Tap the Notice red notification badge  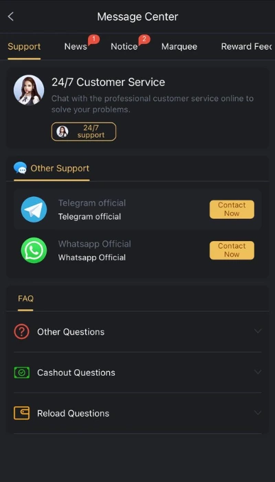144,40
